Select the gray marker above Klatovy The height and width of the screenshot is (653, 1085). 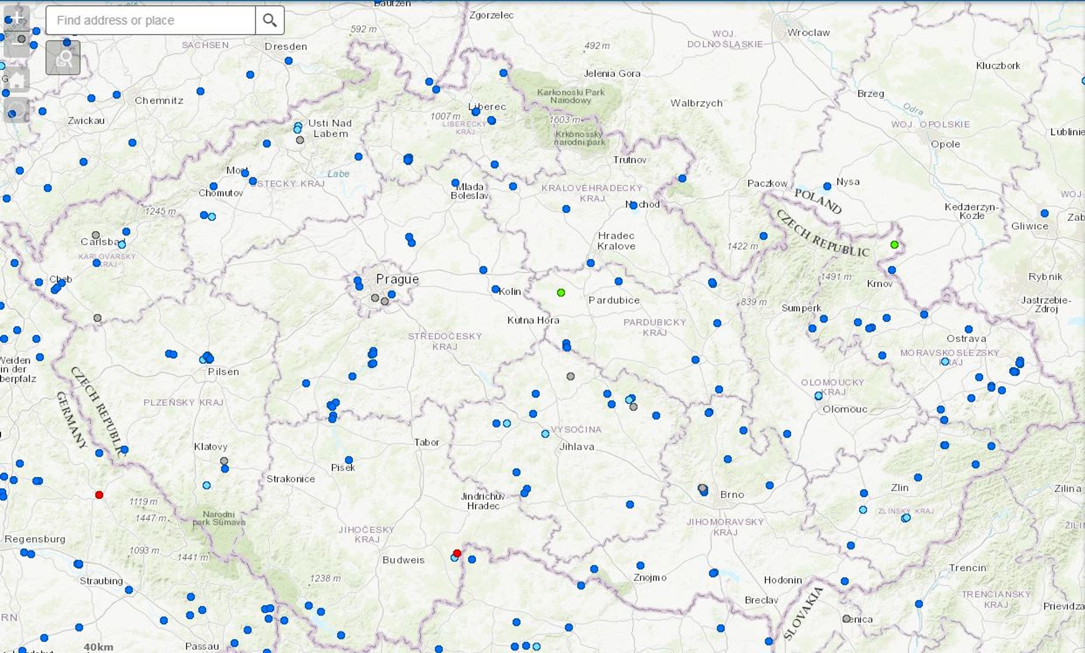pyautogui.click(x=224, y=461)
